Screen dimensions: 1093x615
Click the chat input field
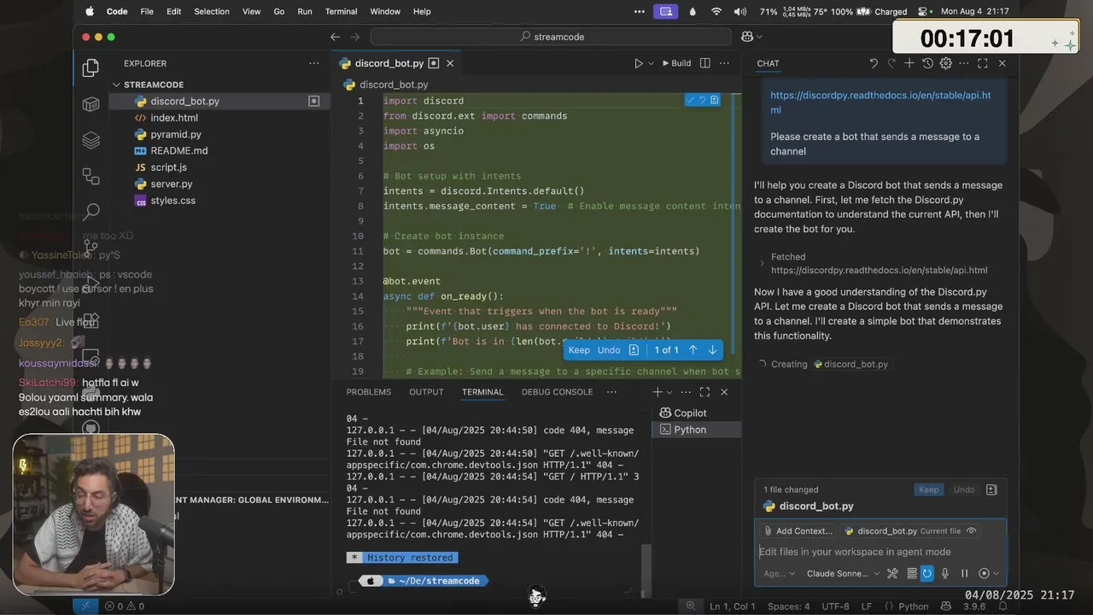point(880,552)
